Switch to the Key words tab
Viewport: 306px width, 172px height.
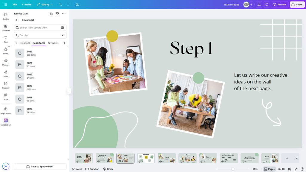(x=53, y=43)
